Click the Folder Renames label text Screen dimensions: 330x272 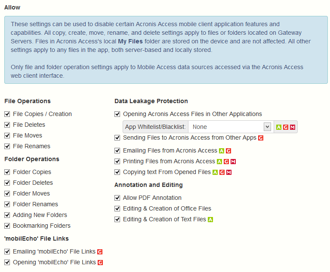[x=35, y=204]
